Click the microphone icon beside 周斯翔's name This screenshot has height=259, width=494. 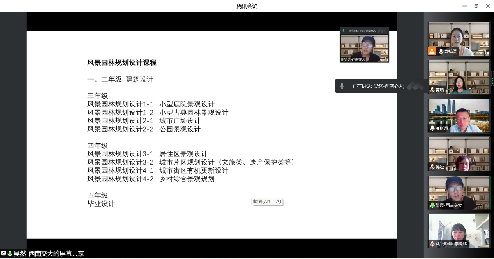coord(432,128)
